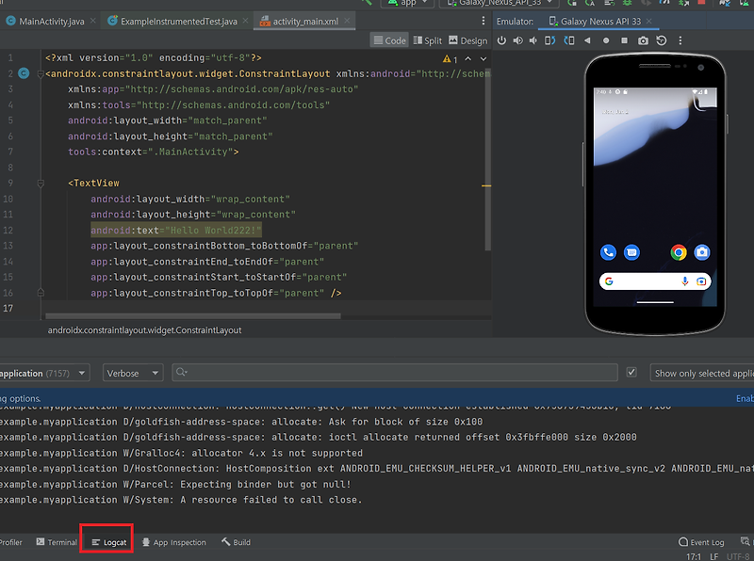Screen dimensions: 754x561
Task: Open Event Log
Action: [701, 542]
